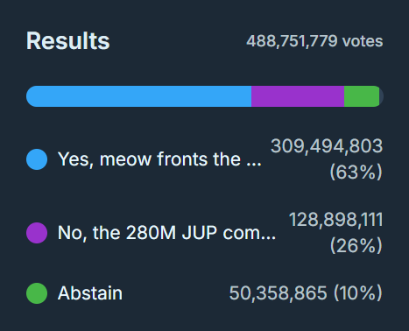The height and width of the screenshot is (331, 409).
Task: Click the blue segment of results bar
Action: (138, 96)
